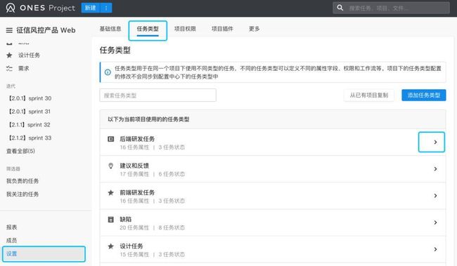Focus the top global search field
Viewport: 457px width, 266px height.
[391, 8]
